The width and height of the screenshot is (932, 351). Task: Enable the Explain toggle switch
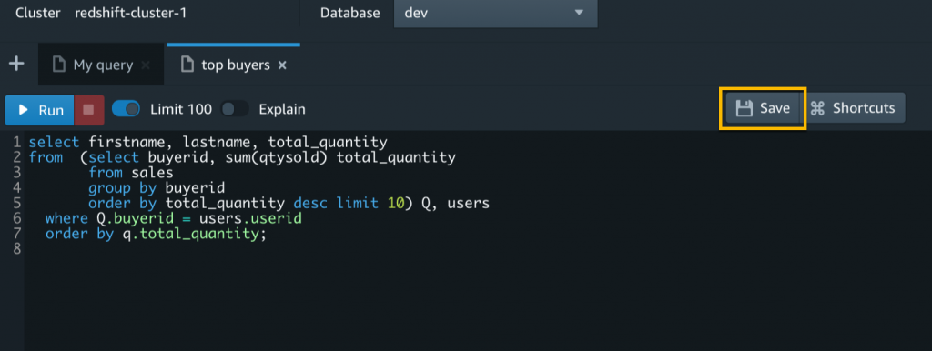point(235,109)
